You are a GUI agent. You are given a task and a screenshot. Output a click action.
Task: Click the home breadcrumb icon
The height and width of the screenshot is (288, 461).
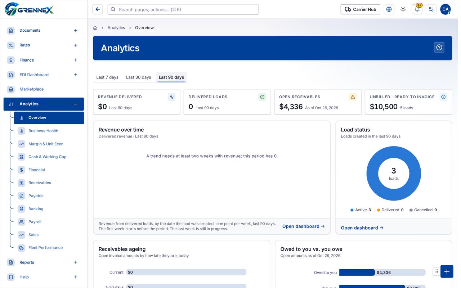[95, 28]
